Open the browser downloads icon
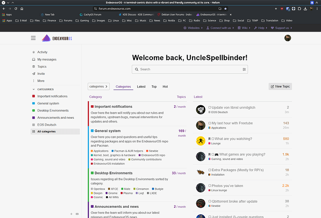 coord(305,8)
